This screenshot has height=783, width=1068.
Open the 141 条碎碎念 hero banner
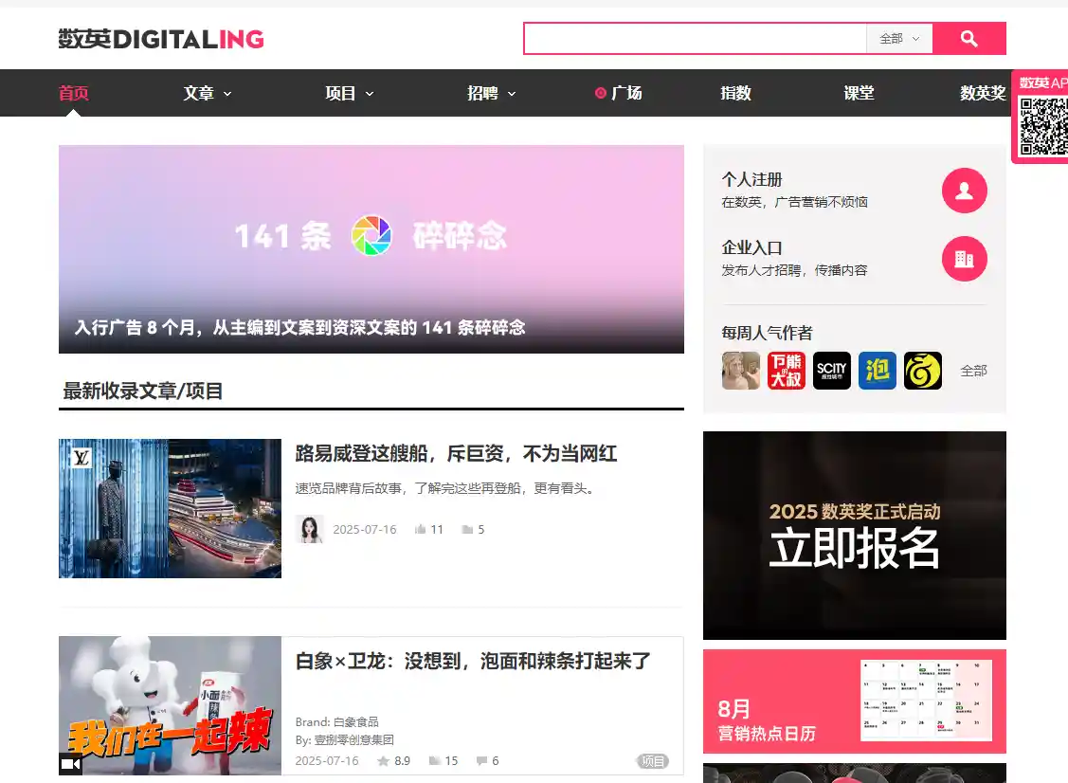click(x=371, y=248)
